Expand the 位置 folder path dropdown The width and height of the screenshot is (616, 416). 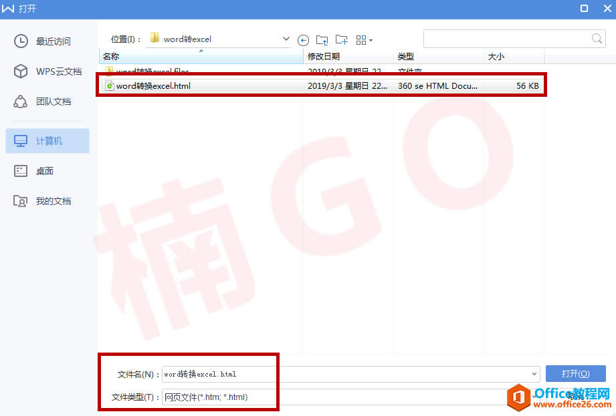click(286, 39)
